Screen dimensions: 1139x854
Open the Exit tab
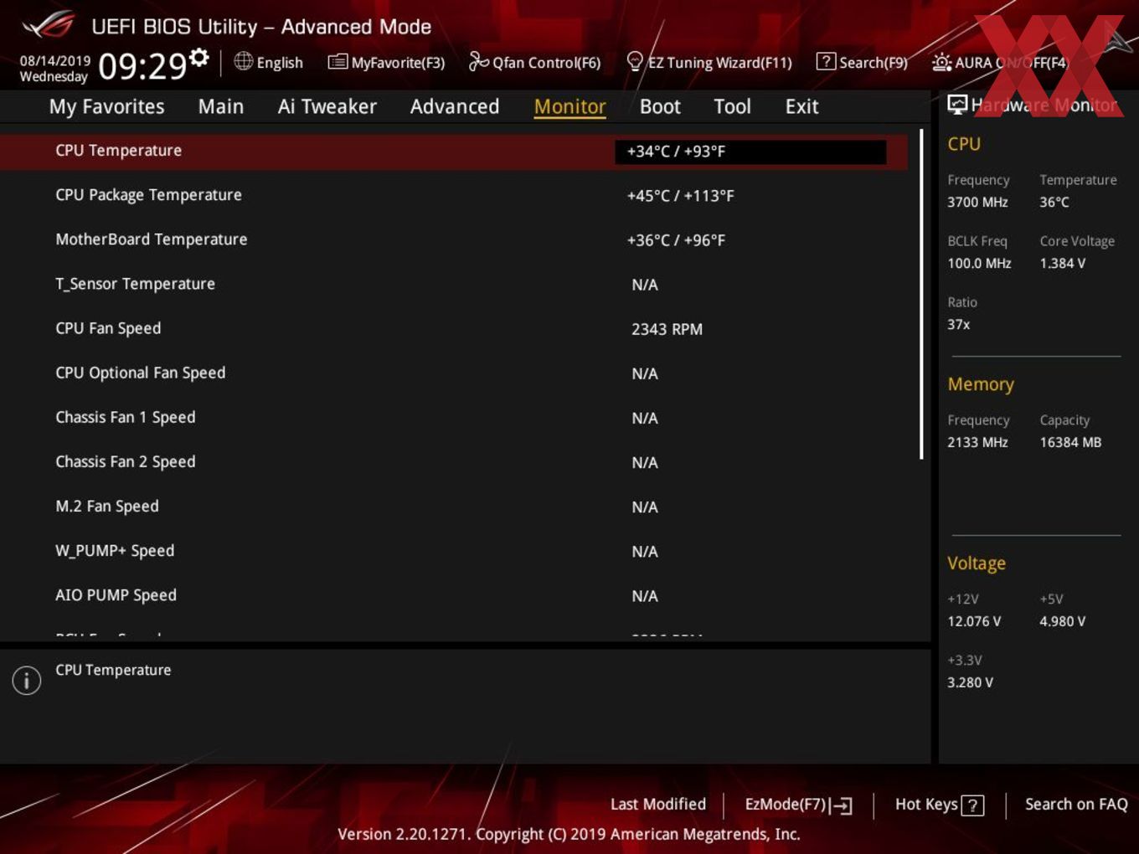tap(801, 106)
